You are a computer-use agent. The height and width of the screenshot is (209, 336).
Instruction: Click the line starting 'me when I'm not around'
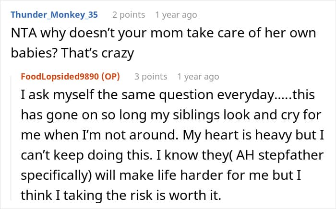[x=172, y=135]
